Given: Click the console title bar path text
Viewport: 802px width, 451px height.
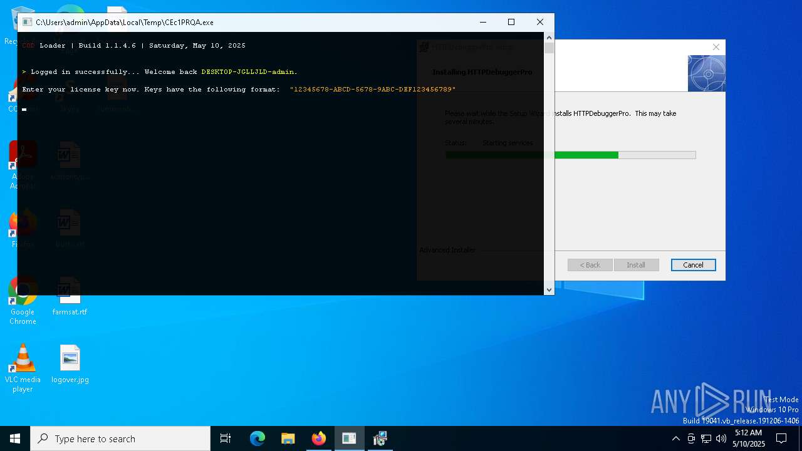Looking at the screenshot, I should pyautogui.click(x=125, y=23).
